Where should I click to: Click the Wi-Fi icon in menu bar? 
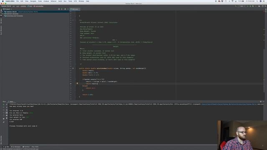232,1
